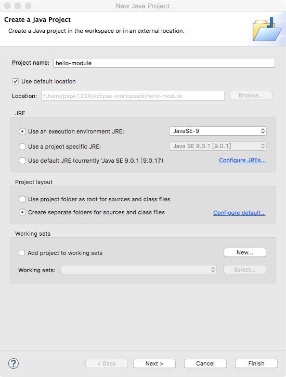Open the JavaSE-9 execution environment dropdown
This screenshot has height=377, width=286.
218,131
